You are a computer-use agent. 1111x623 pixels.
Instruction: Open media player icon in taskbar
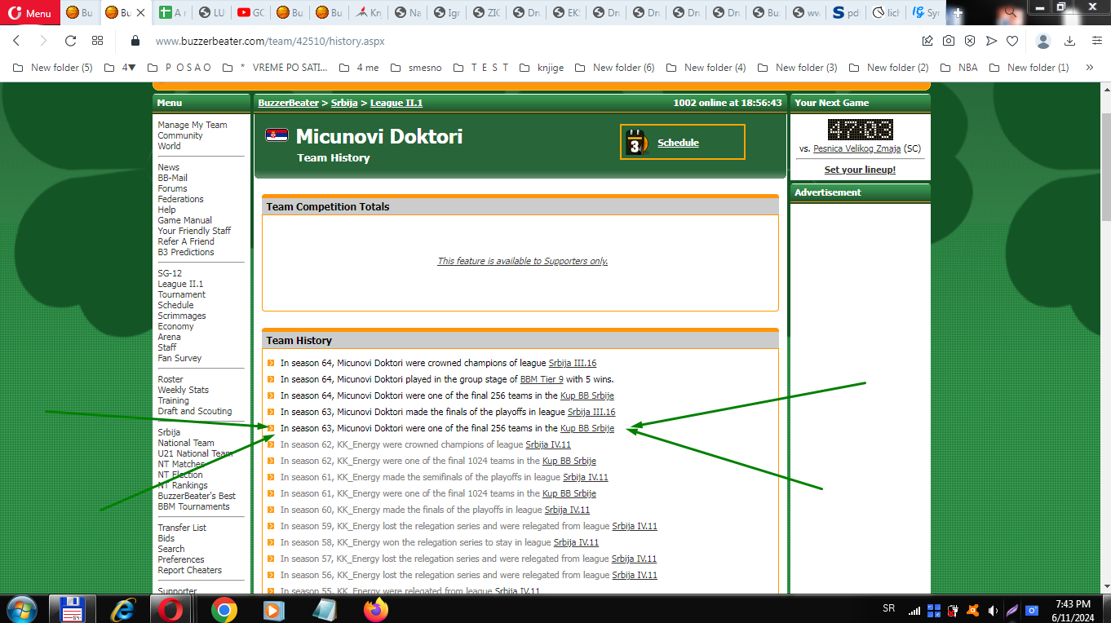click(274, 609)
